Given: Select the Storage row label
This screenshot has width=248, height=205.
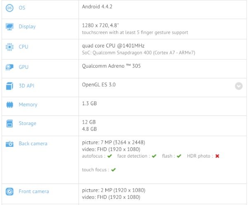Looking at the screenshot, I should [x=28, y=123].
